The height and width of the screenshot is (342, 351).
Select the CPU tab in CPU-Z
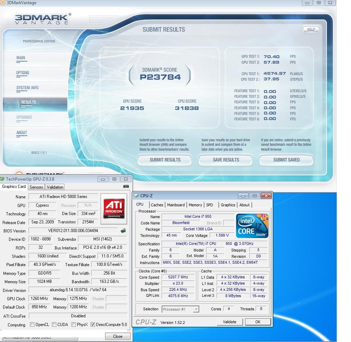coord(140,205)
